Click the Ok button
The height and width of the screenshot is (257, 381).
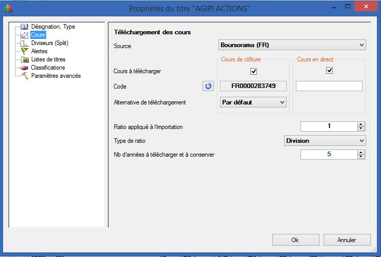coord(295,240)
